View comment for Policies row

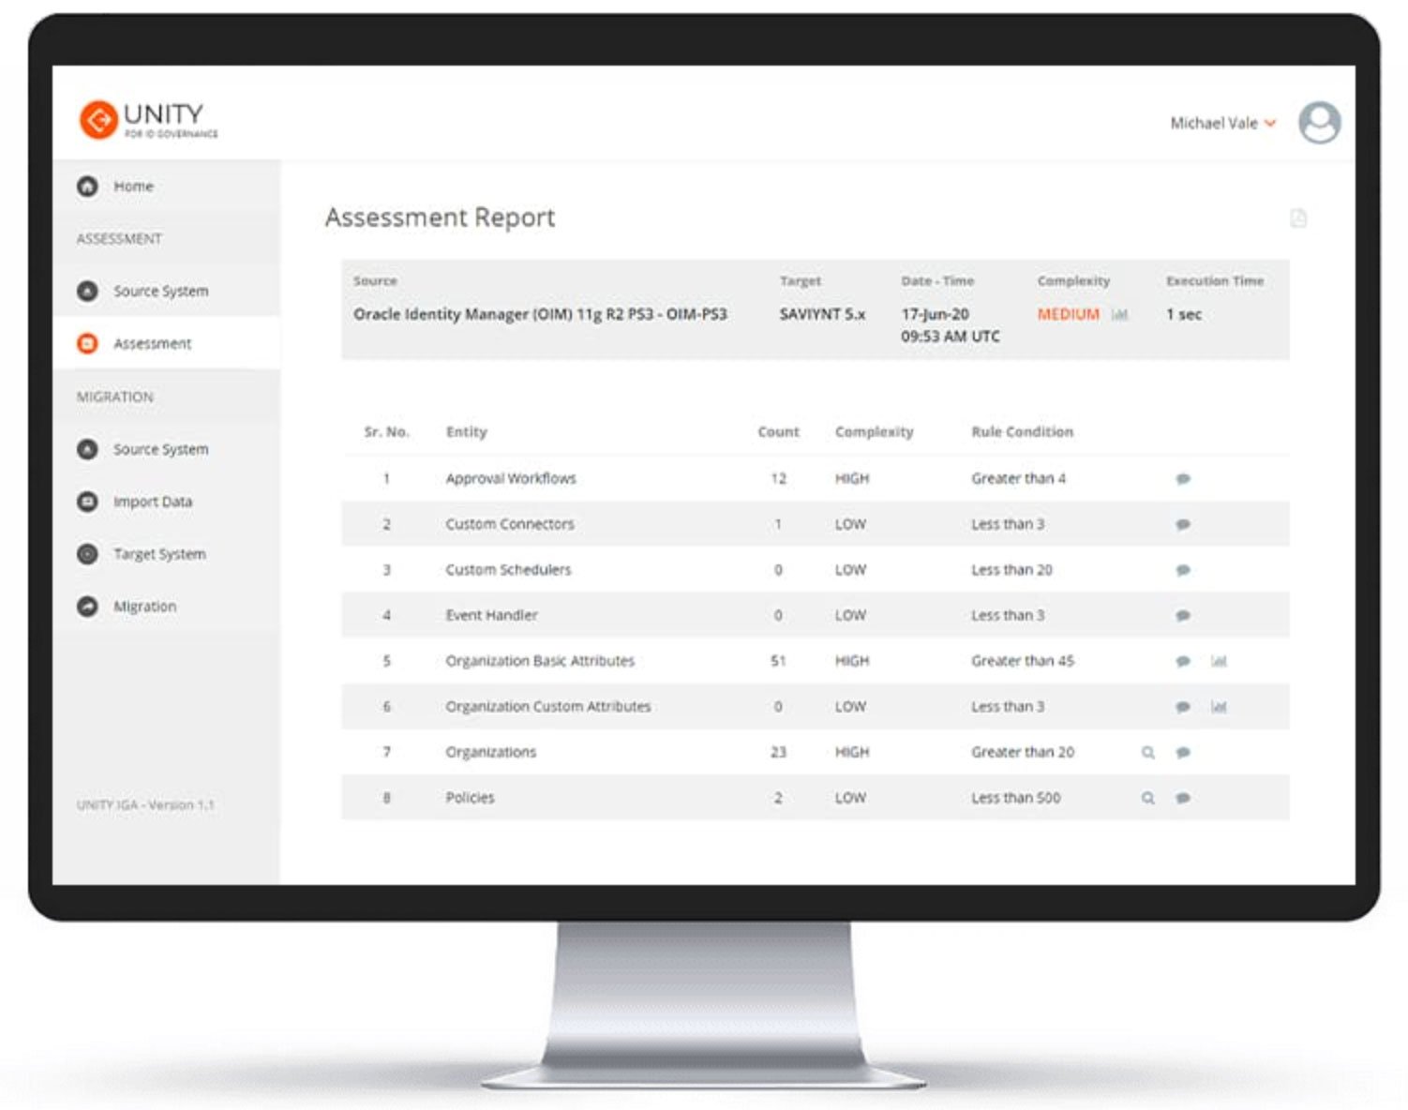[x=1183, y=798]
